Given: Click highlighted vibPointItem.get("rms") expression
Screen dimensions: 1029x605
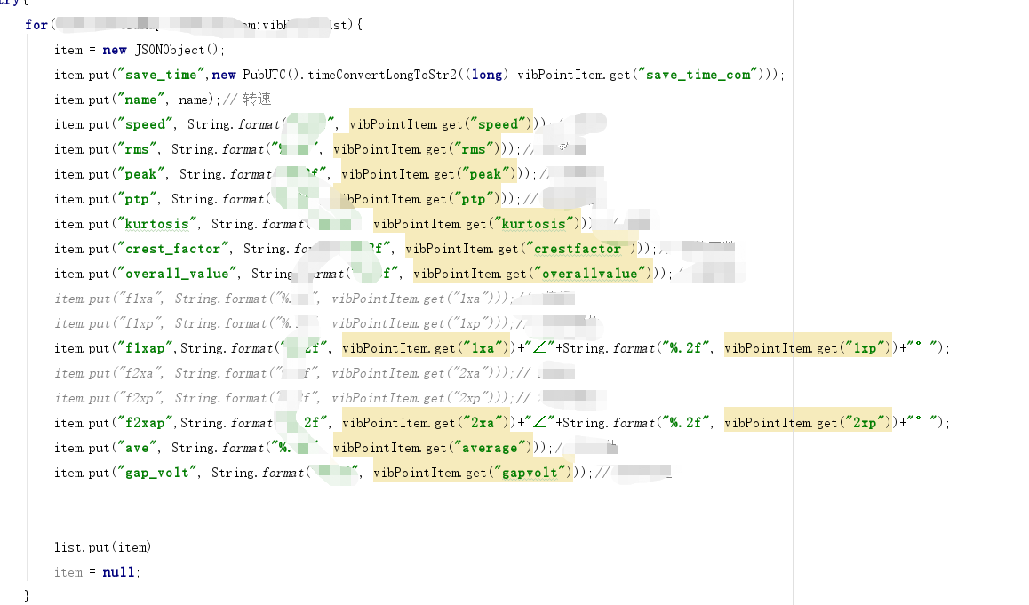Looking at the screenshot, I should click(x=419, y=149).
